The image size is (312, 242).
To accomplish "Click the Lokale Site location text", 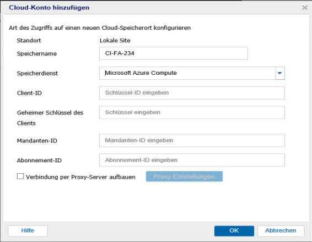I will pos(115,41).
